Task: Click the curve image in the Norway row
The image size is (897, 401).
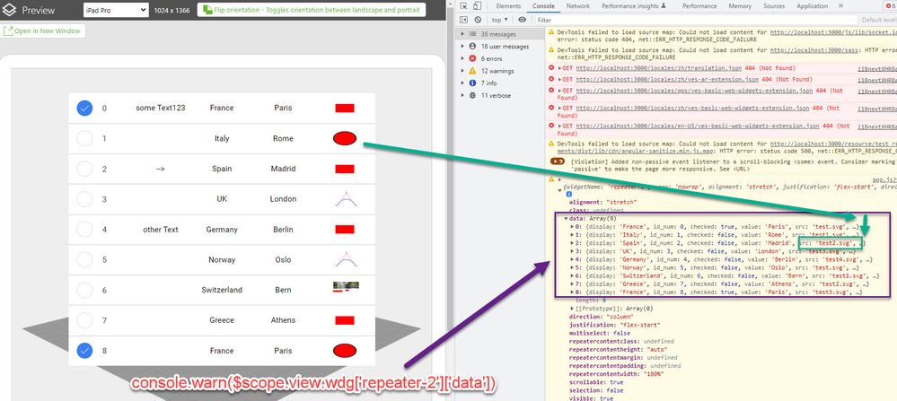Action: [346, 259]
